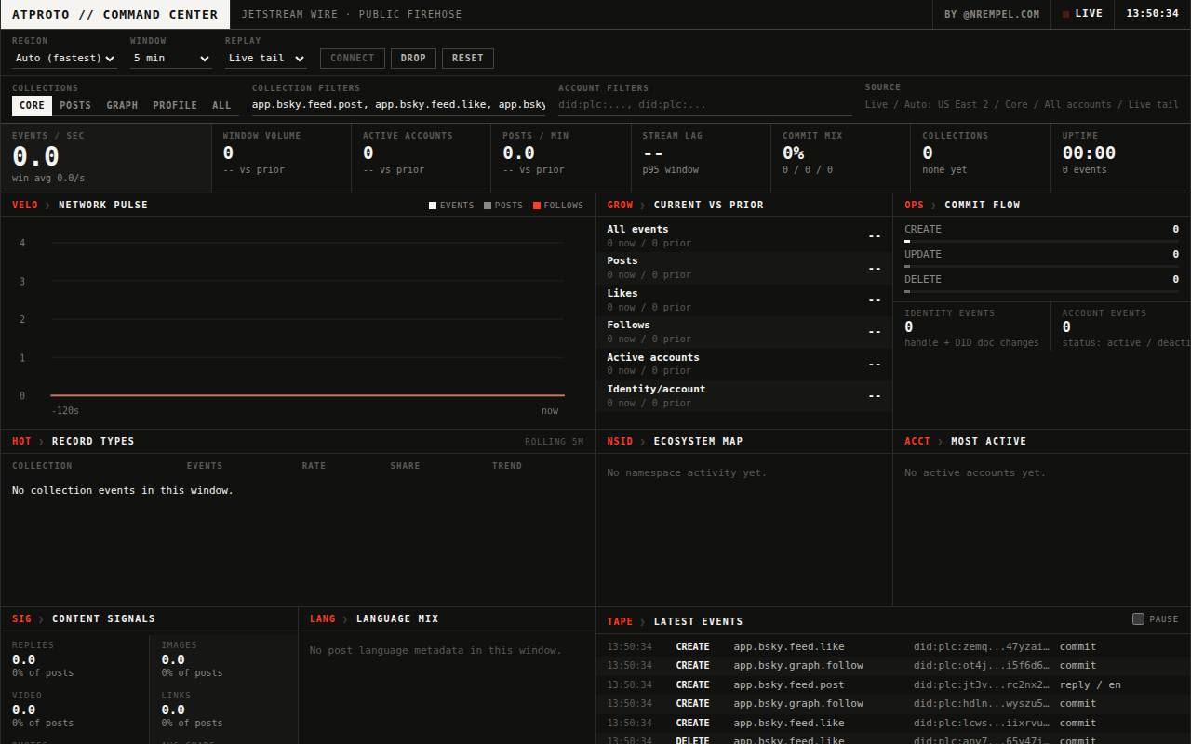
Task: Toggle the FOLLOWS legend swatch
Action: [x=537, y=206]
